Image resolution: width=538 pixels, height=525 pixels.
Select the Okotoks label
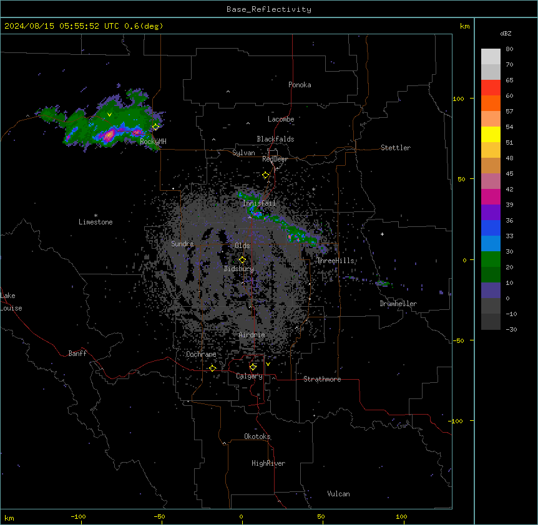257,436
